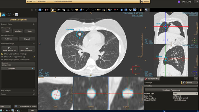Click the Exit button
The height and width of the screenshot is (112, 199).
(x=32, y=110)
